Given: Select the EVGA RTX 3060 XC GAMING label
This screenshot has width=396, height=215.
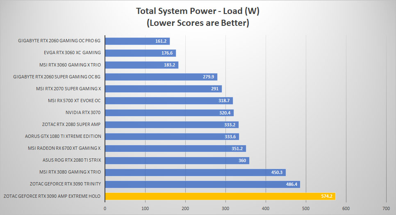Looking at the screenshot, I should (x=72, y=53).
